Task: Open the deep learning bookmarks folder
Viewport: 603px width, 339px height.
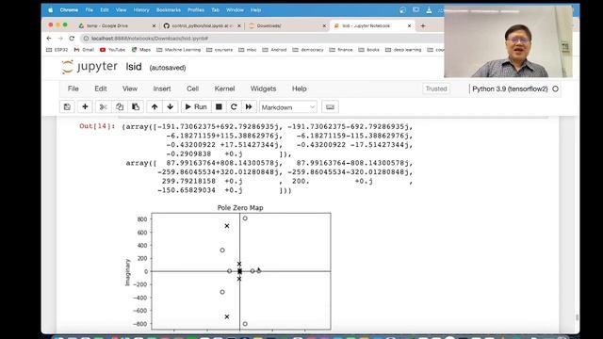Action: click(x=403, y=50)
